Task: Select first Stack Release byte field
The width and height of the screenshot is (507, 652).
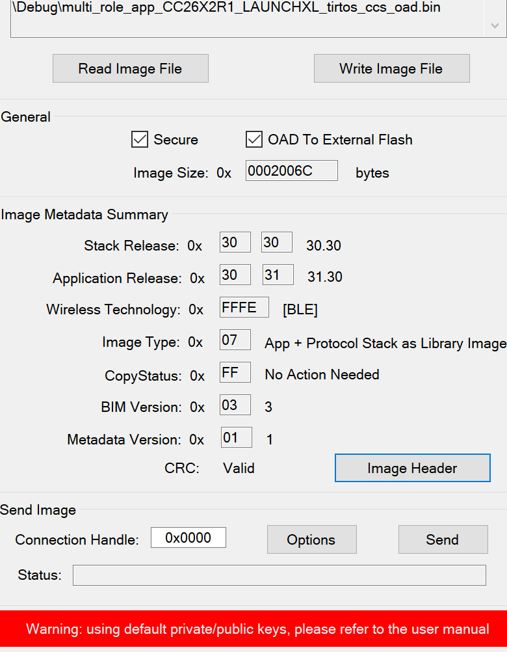Action: click(235, 242)
